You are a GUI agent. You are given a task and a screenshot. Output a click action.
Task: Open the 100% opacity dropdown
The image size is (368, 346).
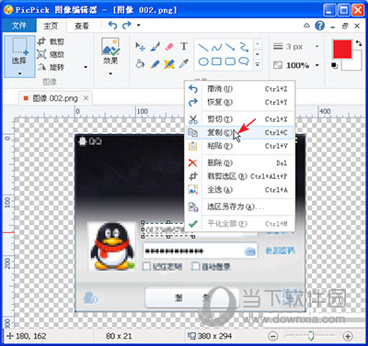coord(317,65)
